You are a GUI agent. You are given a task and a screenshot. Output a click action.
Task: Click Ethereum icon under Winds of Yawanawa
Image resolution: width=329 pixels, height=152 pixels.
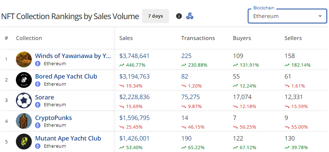pyautogui.click(x=38, y=64)
